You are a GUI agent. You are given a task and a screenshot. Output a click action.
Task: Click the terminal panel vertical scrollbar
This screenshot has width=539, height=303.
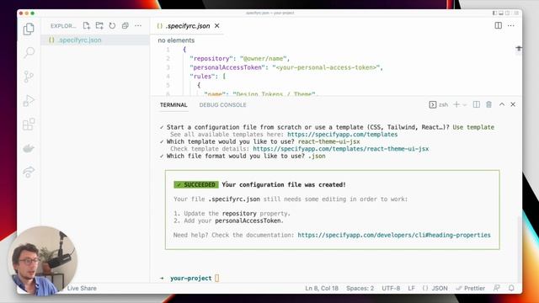519,249
